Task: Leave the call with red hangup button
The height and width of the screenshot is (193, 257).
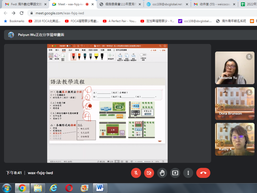Action: pos(203,173)
